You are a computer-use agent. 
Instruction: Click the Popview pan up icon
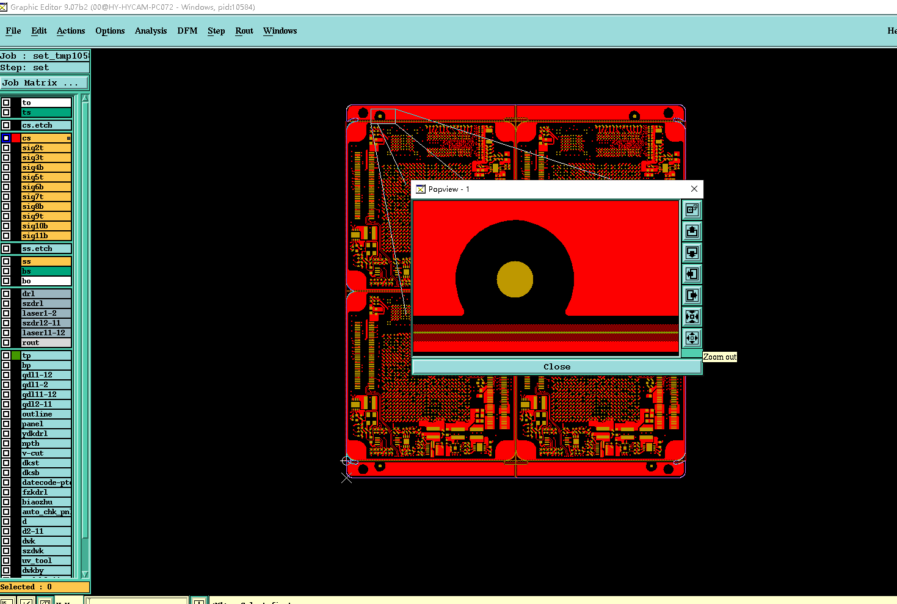(692, 231)
